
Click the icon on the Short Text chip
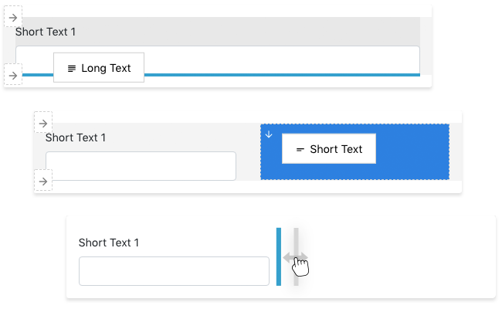300,150
